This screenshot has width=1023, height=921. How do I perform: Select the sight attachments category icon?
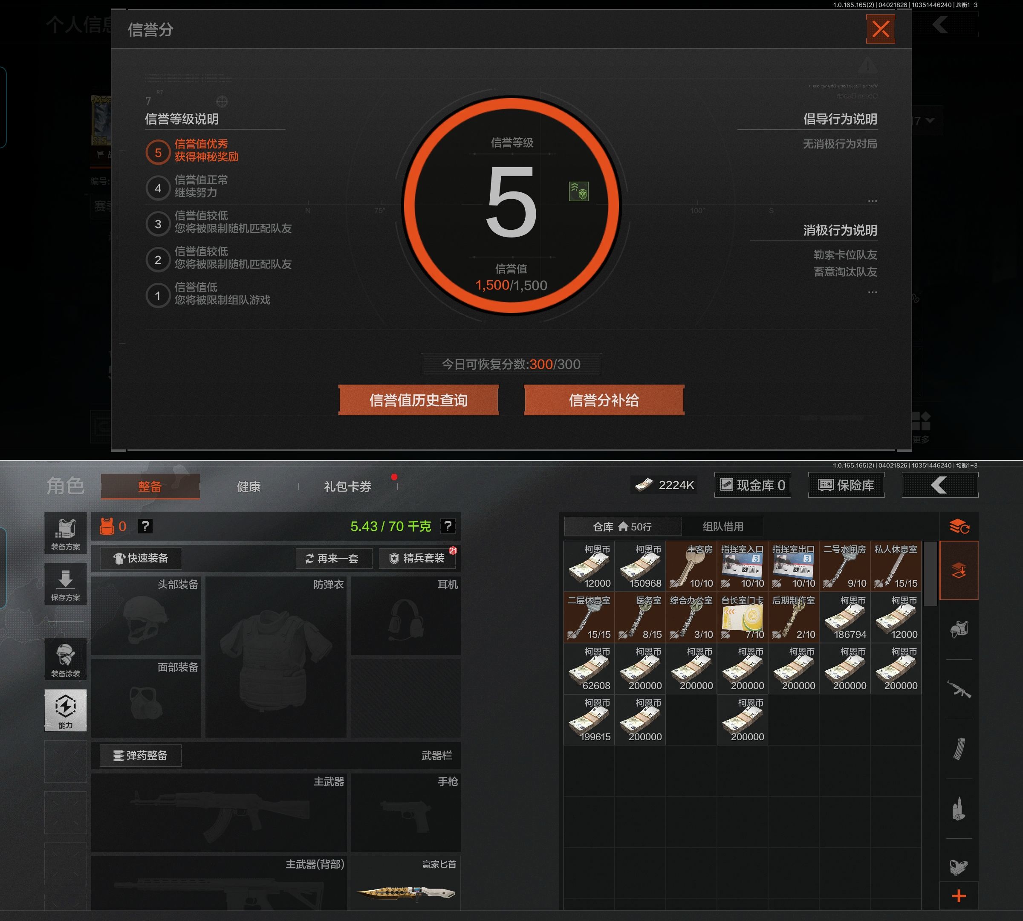(959, 867)
